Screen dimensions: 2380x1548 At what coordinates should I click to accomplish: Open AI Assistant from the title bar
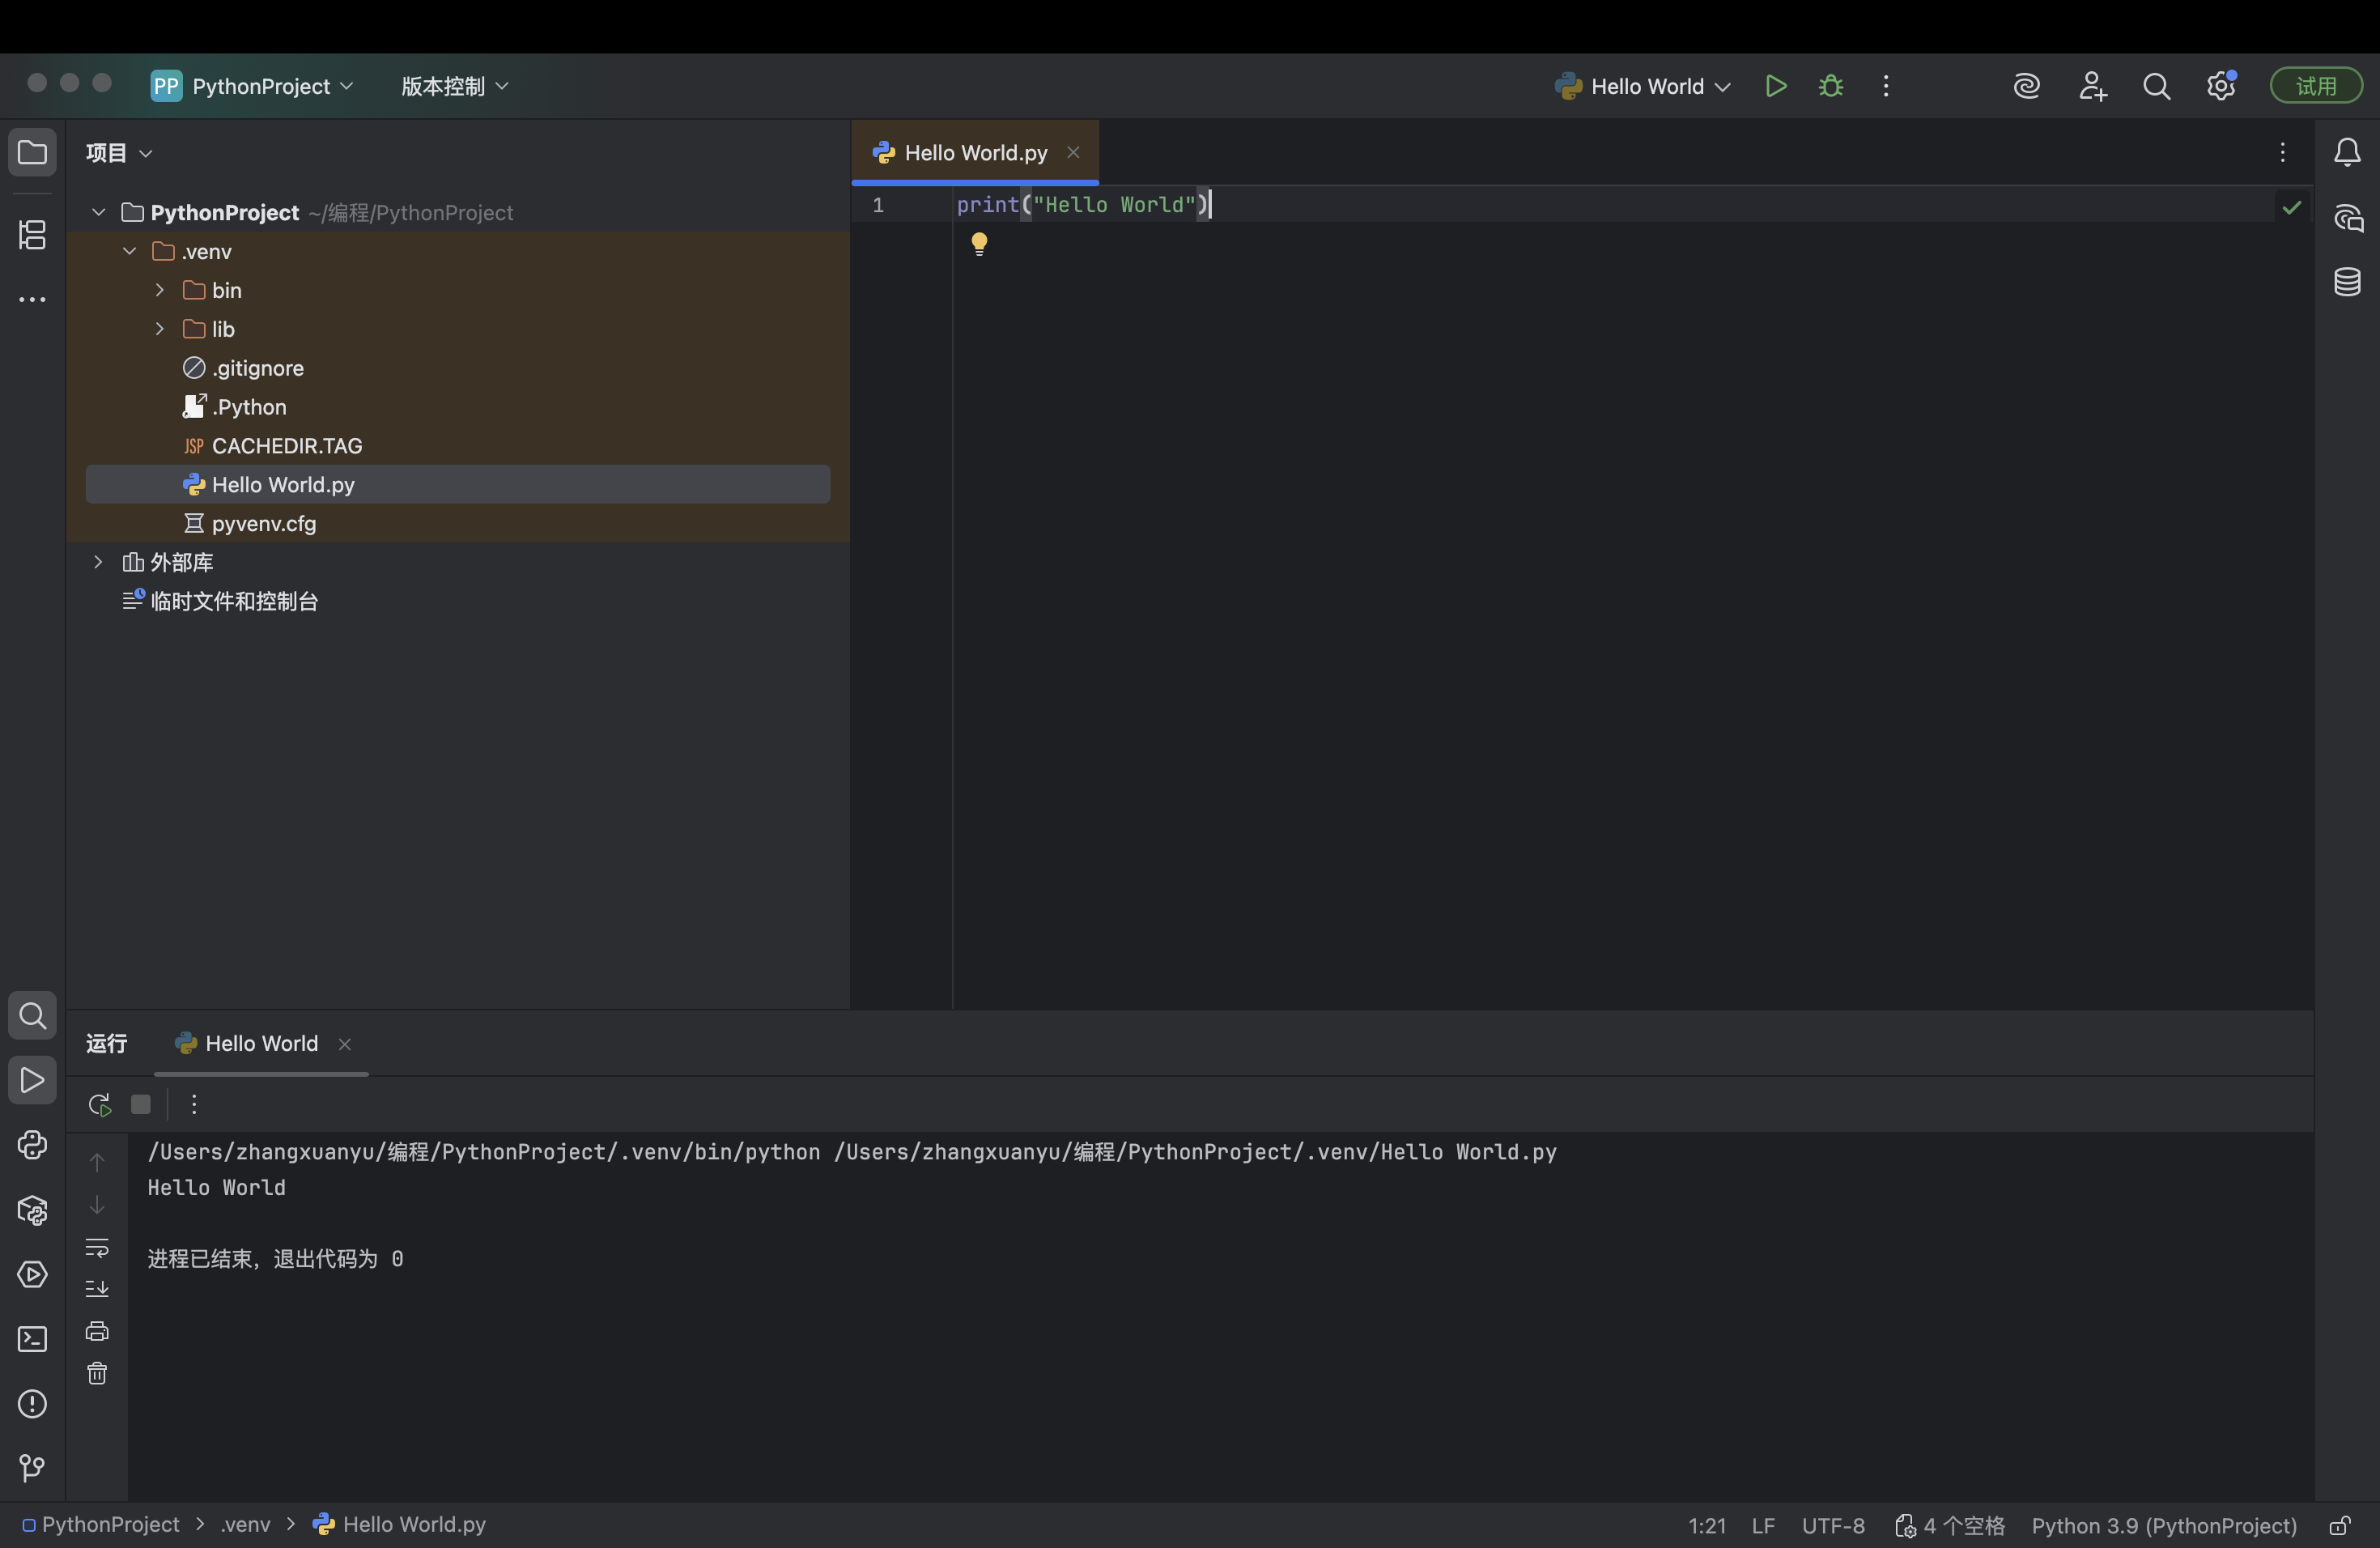pos(2026,86)
